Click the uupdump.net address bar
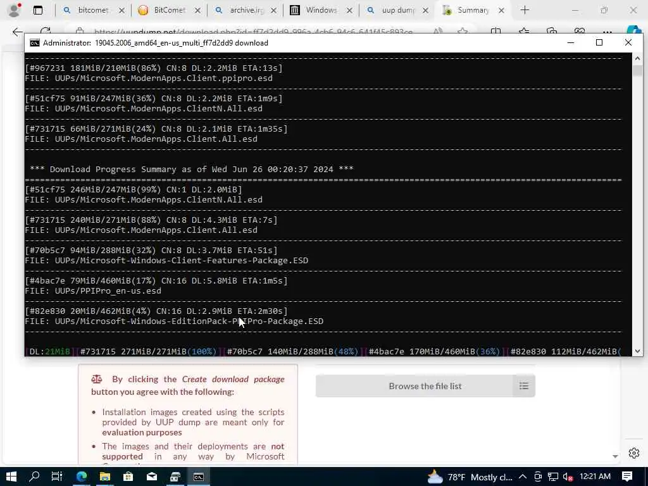The image size is (648, 486). (252, 32)
